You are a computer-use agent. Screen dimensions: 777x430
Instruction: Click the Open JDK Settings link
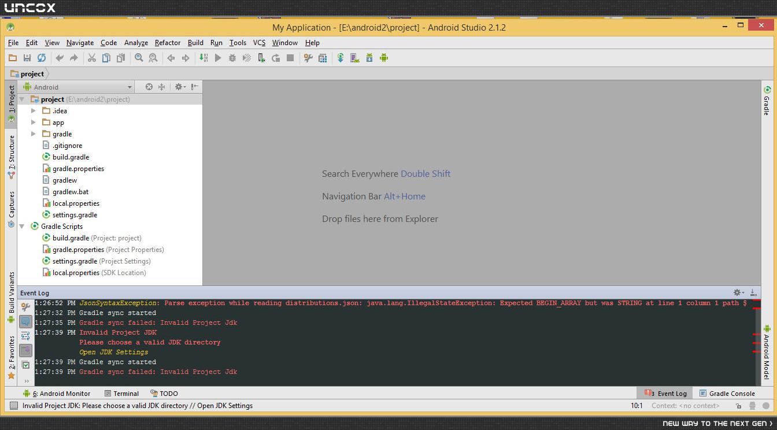[114, 352]
